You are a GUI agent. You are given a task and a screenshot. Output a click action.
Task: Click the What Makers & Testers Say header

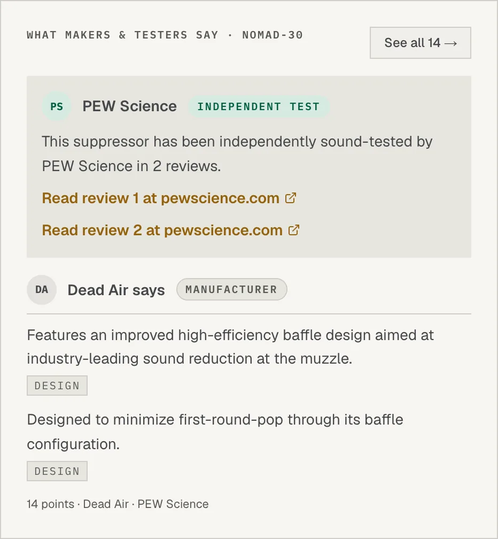(x=165, y=35)
